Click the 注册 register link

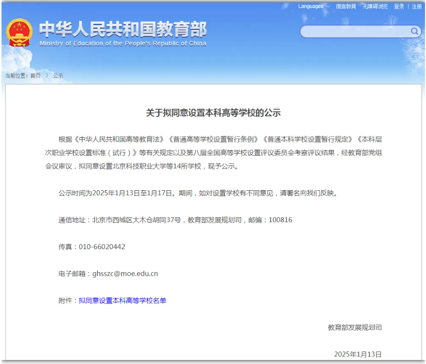[x=416, y=6]
